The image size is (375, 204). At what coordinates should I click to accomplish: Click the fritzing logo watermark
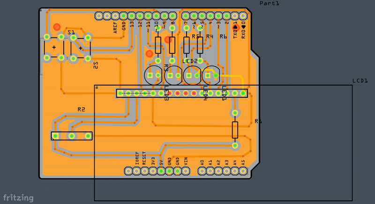[17, 198]
